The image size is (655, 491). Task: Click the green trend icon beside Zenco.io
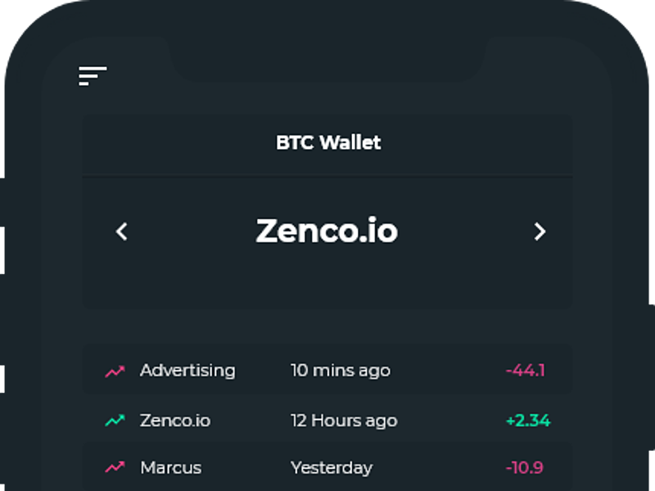pos(115,420)
